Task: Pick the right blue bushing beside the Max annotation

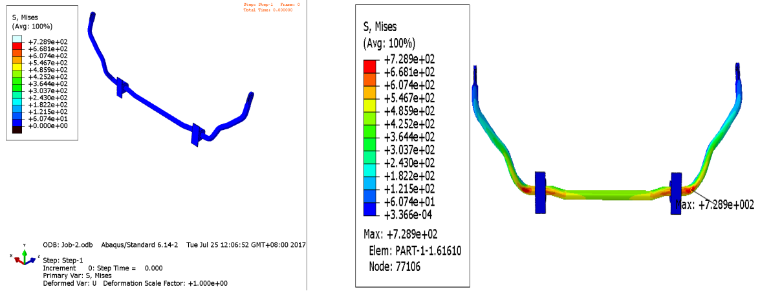Action: (x=677, y=193)
